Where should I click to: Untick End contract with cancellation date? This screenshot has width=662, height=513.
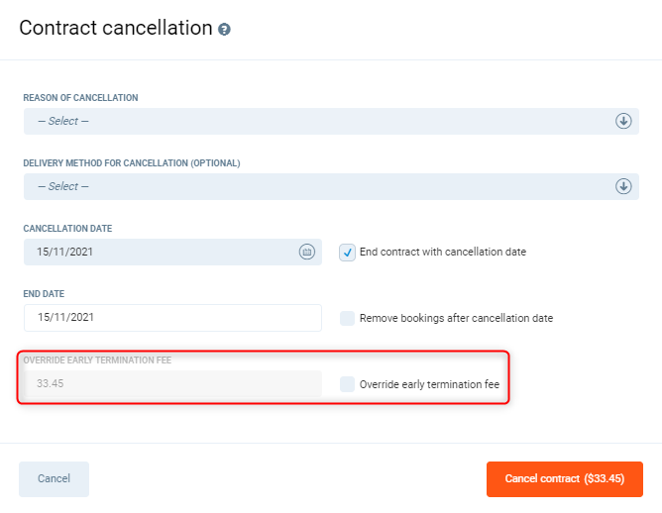pos(347,252)
